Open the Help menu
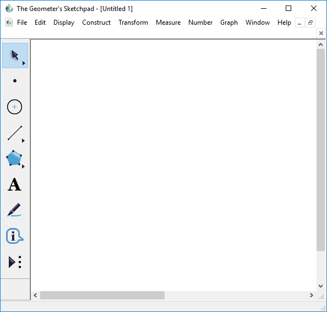Image resolution: width=327 pixels, height=312 pixels. (x=284, y=23)
